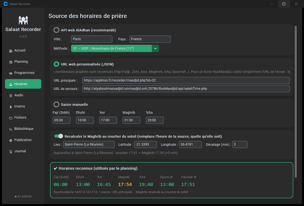
Task: Click the Aujourd'hui à Saint-Pierre sunset info line
Action: click(x=116, y=153)
